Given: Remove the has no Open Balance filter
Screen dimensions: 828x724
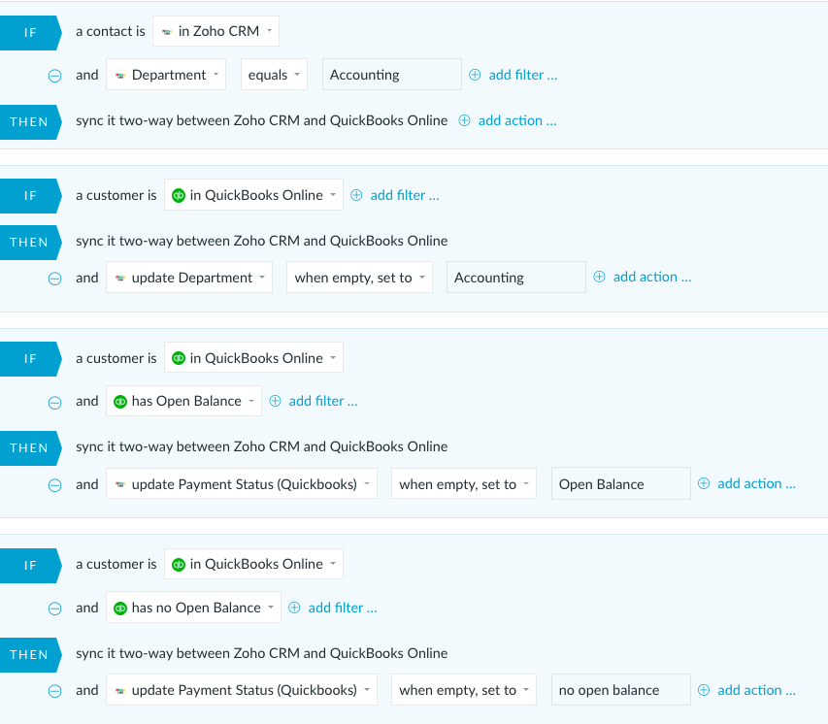Looking at the screenshot, I should (55, 609).
